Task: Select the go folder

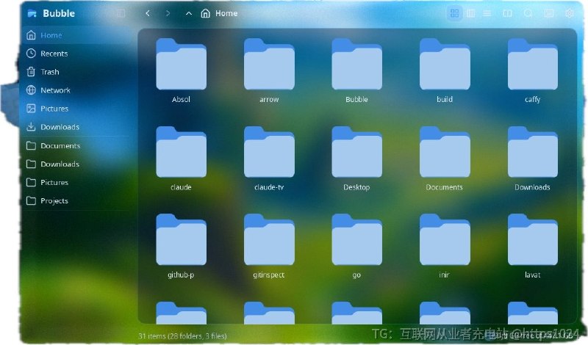Action: [356, 247]
